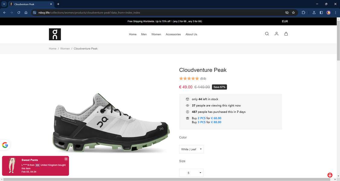Click the Sweat Pants popup title
Image resolution: width=340 pixels, height=181 pixels.
30,160
